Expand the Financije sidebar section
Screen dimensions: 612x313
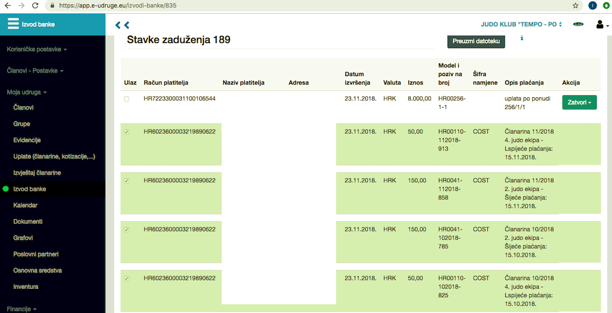point(22,309)
